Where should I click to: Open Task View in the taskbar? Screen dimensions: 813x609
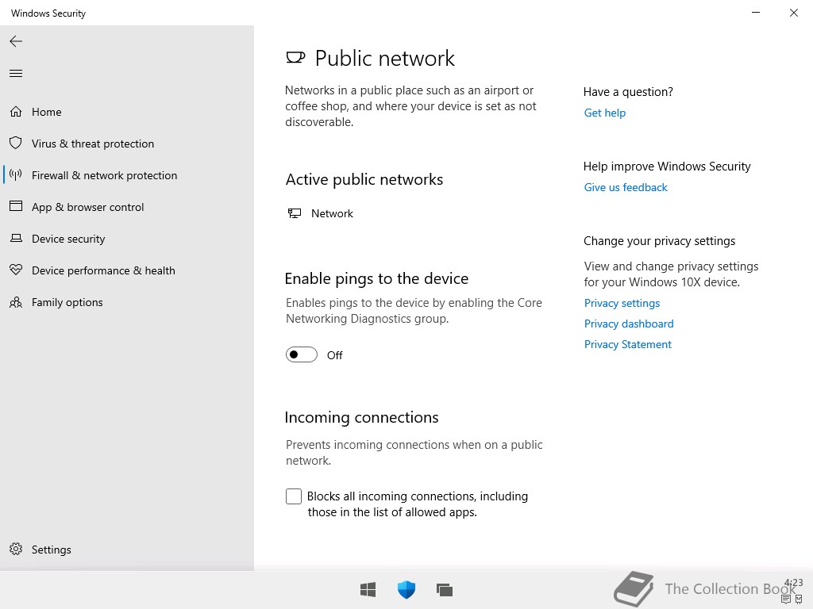(445, 589)
